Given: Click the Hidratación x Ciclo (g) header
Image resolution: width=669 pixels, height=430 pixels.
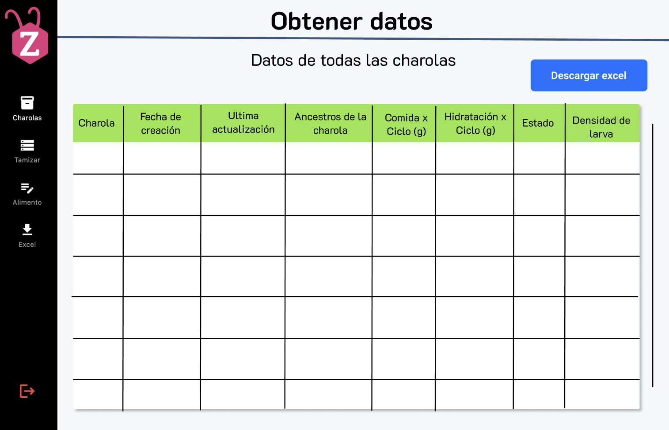Looking at the screenshot, I should (x=475, y=124).
